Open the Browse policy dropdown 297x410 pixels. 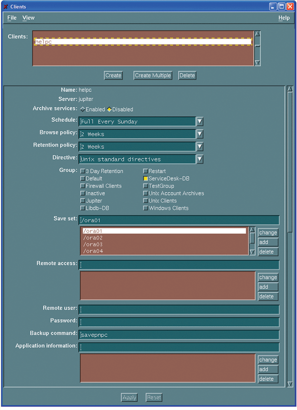(x=199, y=134)
